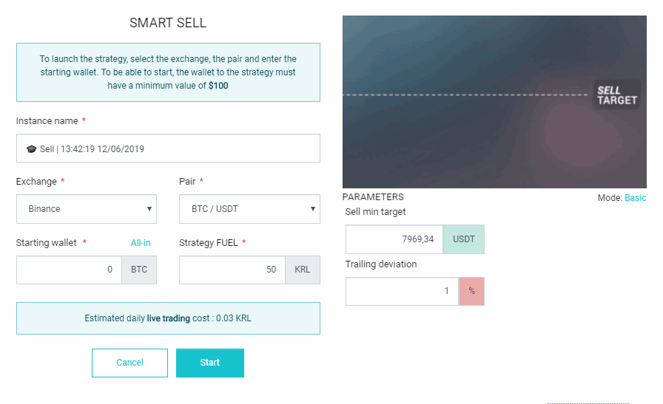
Task: Click the red percent unit label
Action: pyautogui.click(x=471, y=291)
